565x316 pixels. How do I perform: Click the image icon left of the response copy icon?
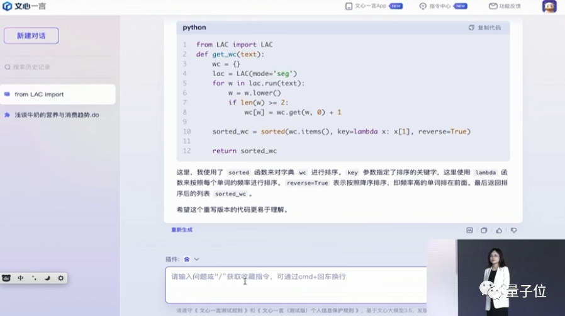click(469, 230)
